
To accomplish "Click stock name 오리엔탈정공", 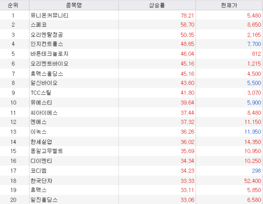I will click(x=47, y=35).
